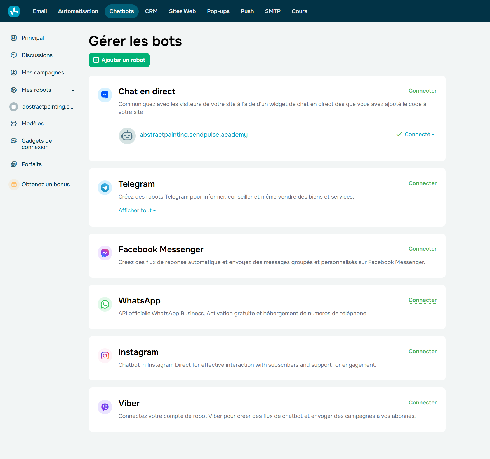This screenshot has width=490, height=459.
Task: Click the Discussions chat bubble icon
Action: [x=14, y=55]
